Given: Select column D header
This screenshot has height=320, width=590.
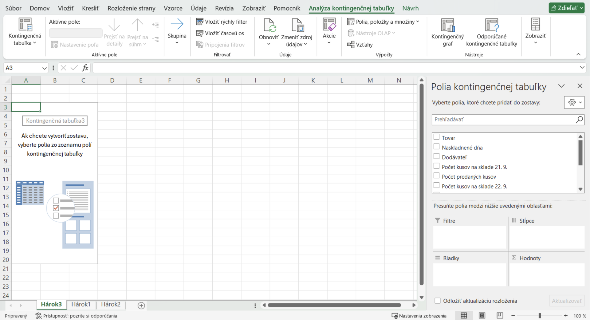Looking at the screenshot, I should point(112,81).
